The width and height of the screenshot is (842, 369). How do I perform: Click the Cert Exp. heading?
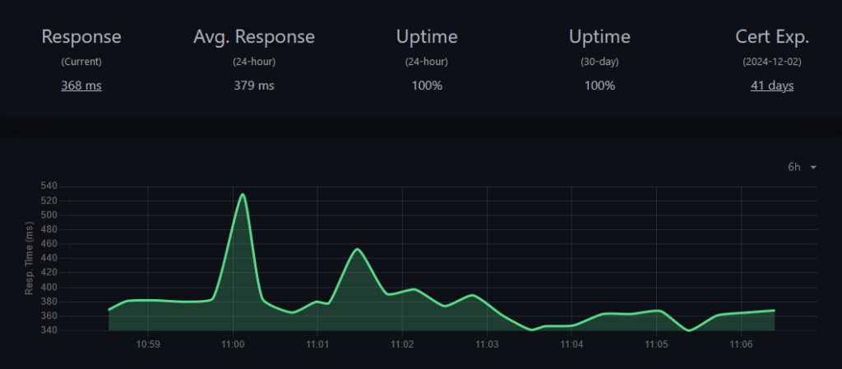[771, 37]
